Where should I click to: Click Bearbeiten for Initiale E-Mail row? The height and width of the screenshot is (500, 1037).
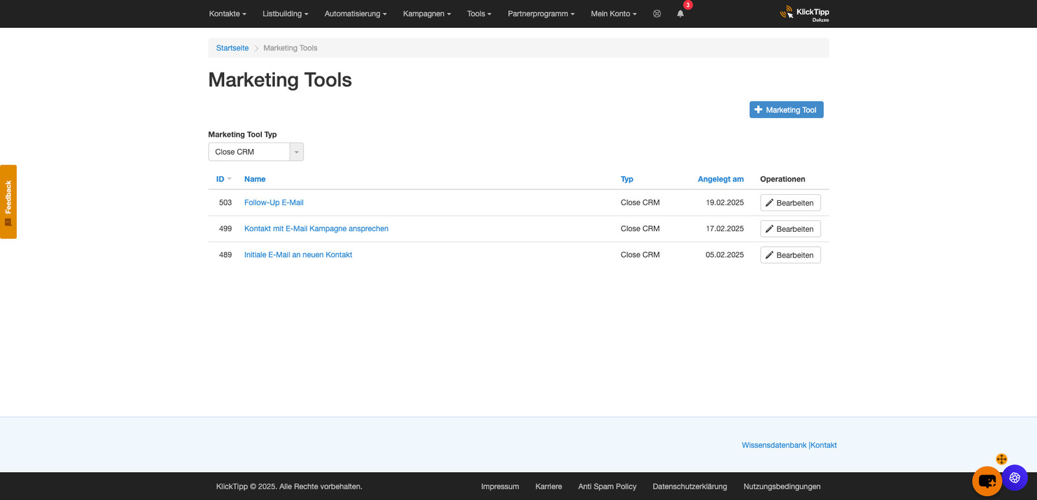(790, 255)
